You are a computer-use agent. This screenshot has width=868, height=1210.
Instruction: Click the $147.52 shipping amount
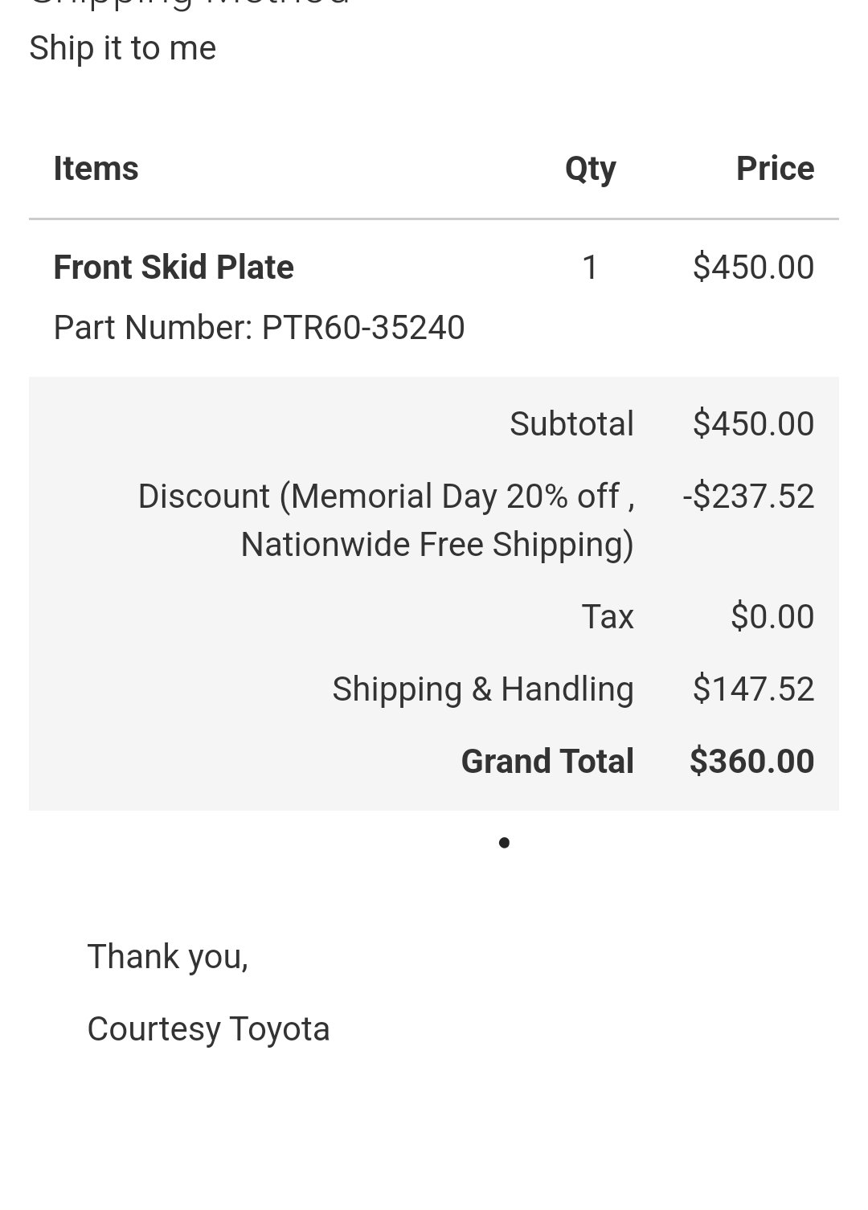pyautogui.click(x=753, y=689)
